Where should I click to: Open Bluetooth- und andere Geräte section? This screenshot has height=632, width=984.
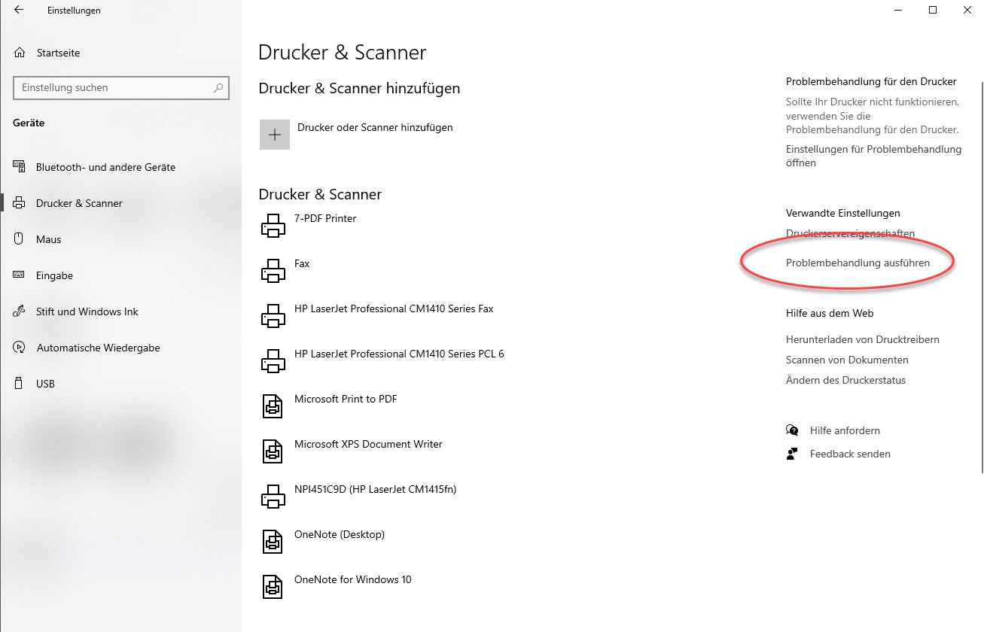click(105, 167)
